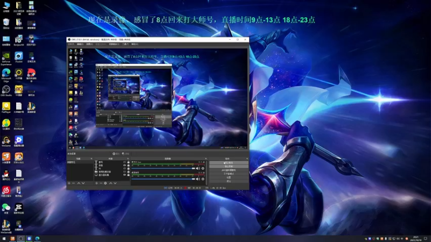Open the Tools menu in OBS
This screenshot has width=431, height=242.
coord(125,44)
